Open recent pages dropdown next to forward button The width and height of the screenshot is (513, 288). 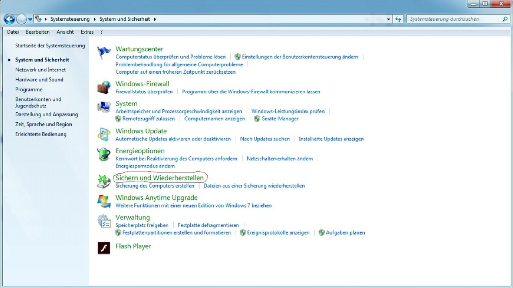coord(30,19)
